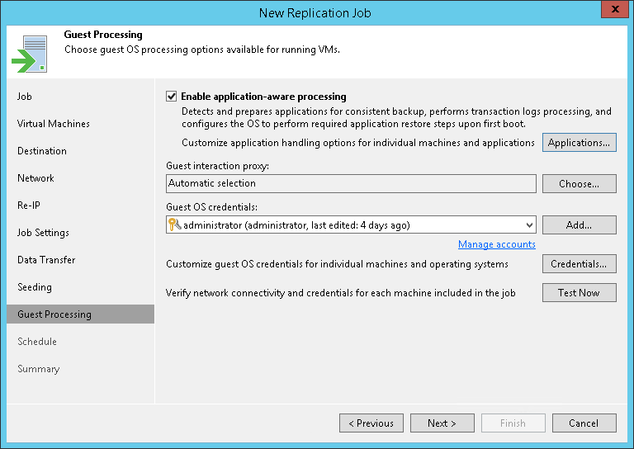Screen dimensions: 634x449
Task: Uncheck Enable application-aware processing
Action: 172,97
